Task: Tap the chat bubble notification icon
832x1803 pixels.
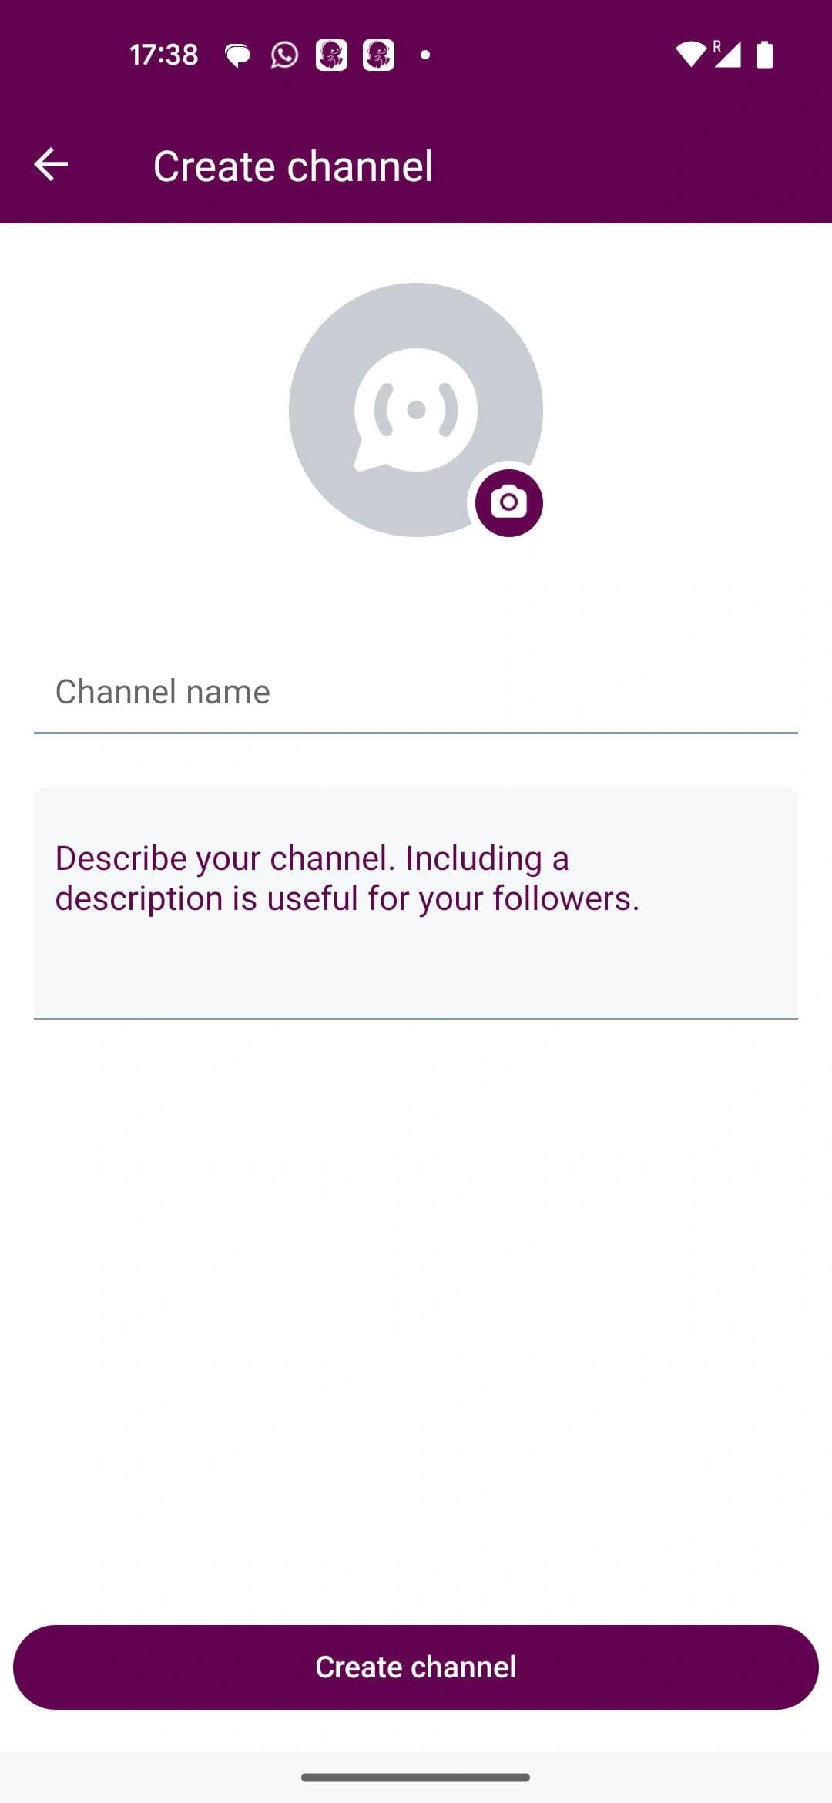Action: click(237, 55)
